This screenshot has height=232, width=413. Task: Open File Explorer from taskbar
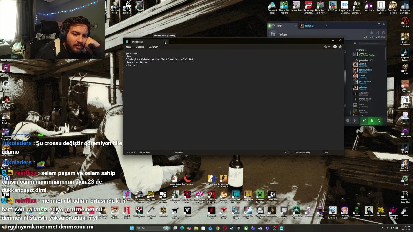[196, 228]
